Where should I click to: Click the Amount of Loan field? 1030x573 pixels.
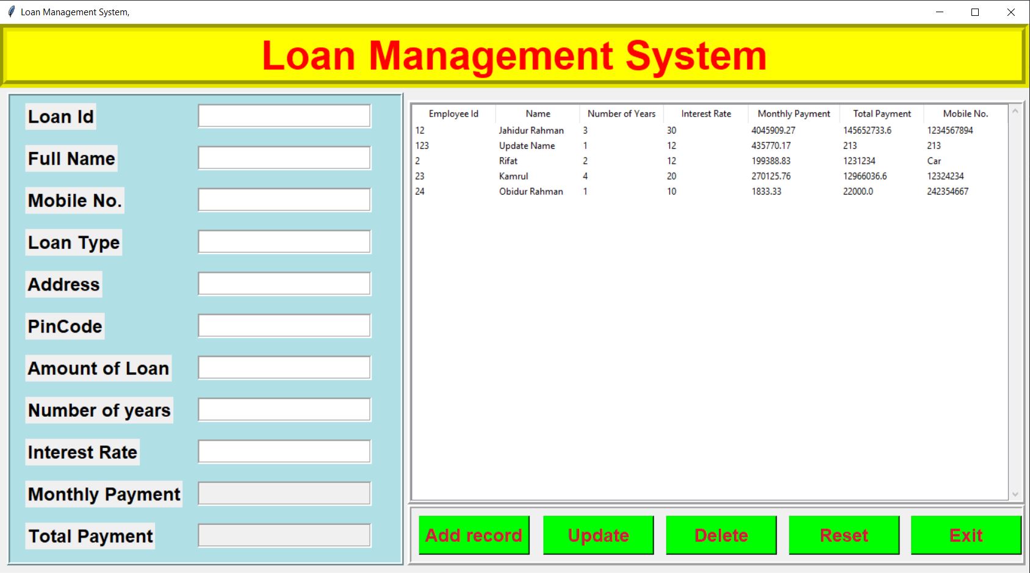point(284,367)
